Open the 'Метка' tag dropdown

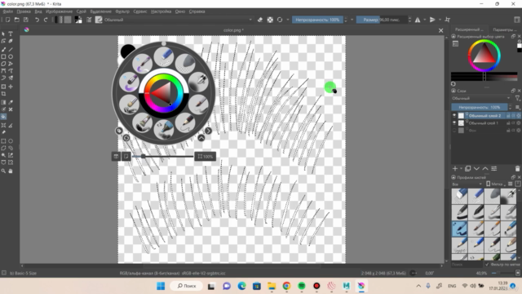[x=496, y=184]
